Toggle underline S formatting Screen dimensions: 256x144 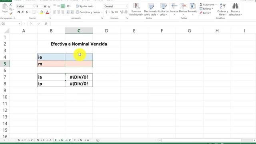[x=27, y=12]
